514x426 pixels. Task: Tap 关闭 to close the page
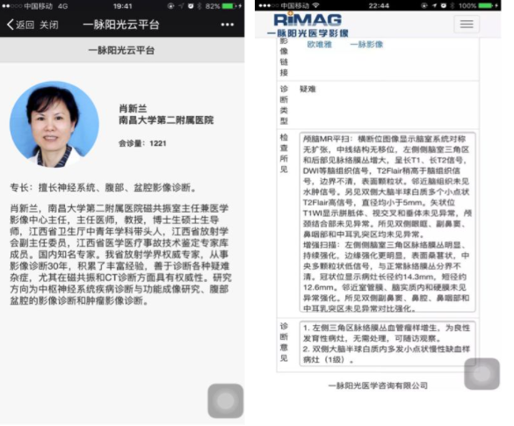[49, 25]
